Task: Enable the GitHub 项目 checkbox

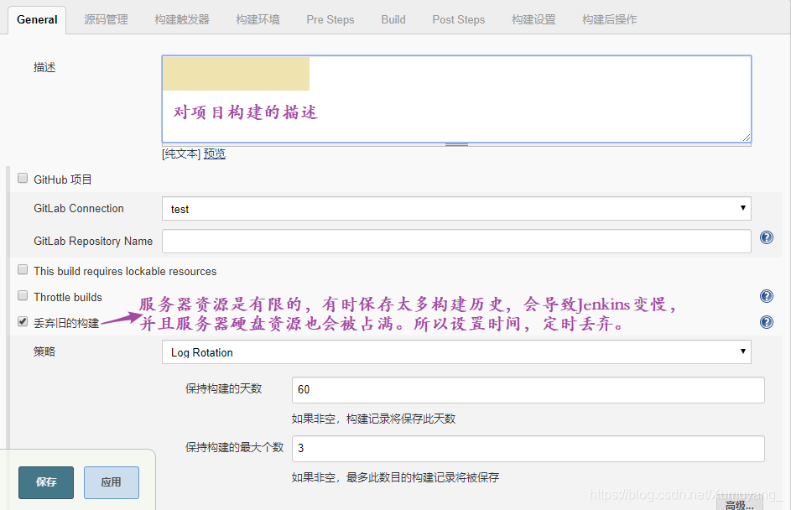Action: pos(23,178)
